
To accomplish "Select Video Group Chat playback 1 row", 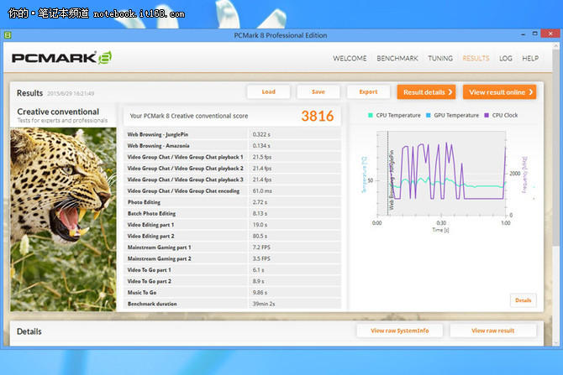I will pyautogui.click(x=232, y=157).
